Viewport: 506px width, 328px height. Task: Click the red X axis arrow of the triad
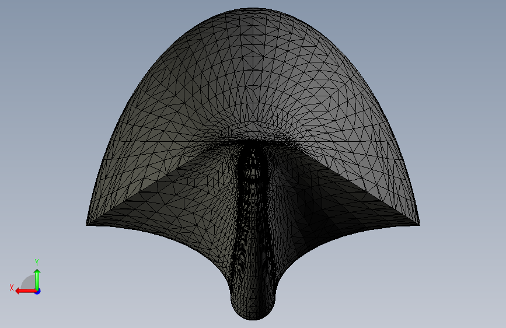[x=26, y=291]
